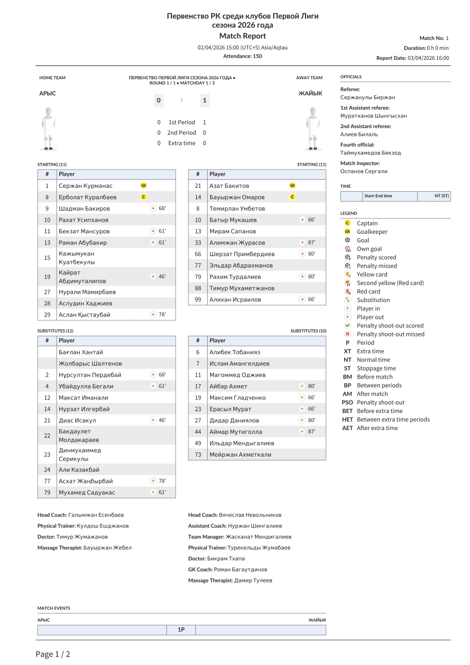Click the away team score box showing 1
470x665 pixels.
point(205,101)
